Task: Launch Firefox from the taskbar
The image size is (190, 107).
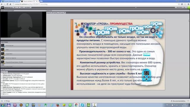Action: point(58,105)
